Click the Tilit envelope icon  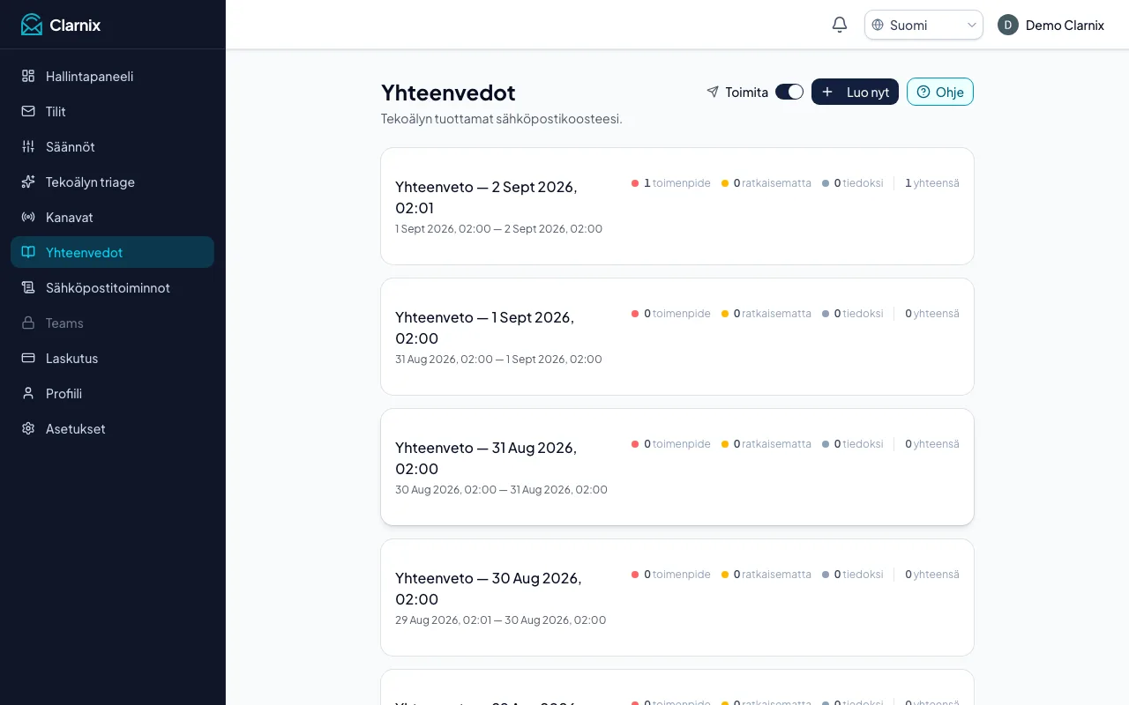coord(28,111)
